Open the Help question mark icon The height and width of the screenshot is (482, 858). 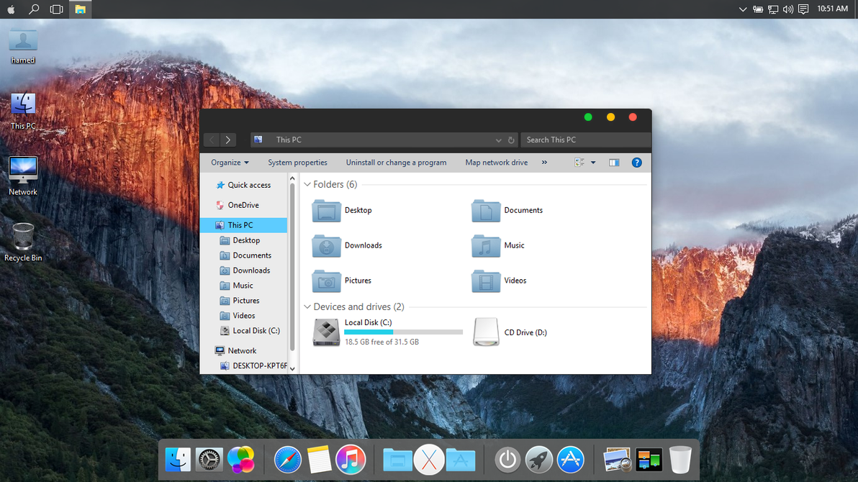[636, 163]
